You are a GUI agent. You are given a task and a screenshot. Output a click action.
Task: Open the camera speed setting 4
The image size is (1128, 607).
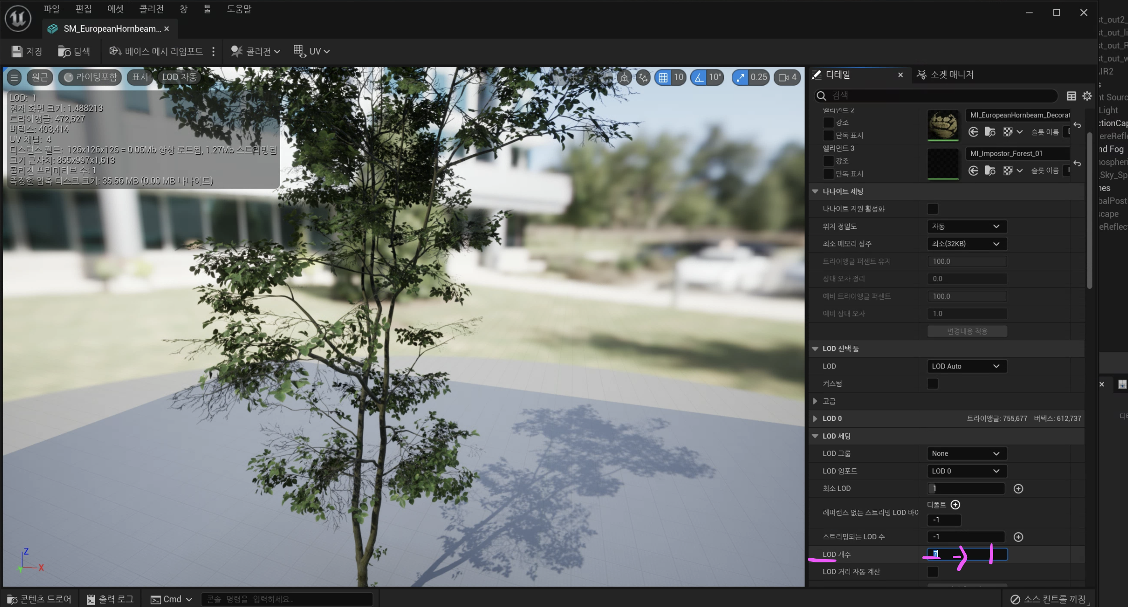point(787,77)
